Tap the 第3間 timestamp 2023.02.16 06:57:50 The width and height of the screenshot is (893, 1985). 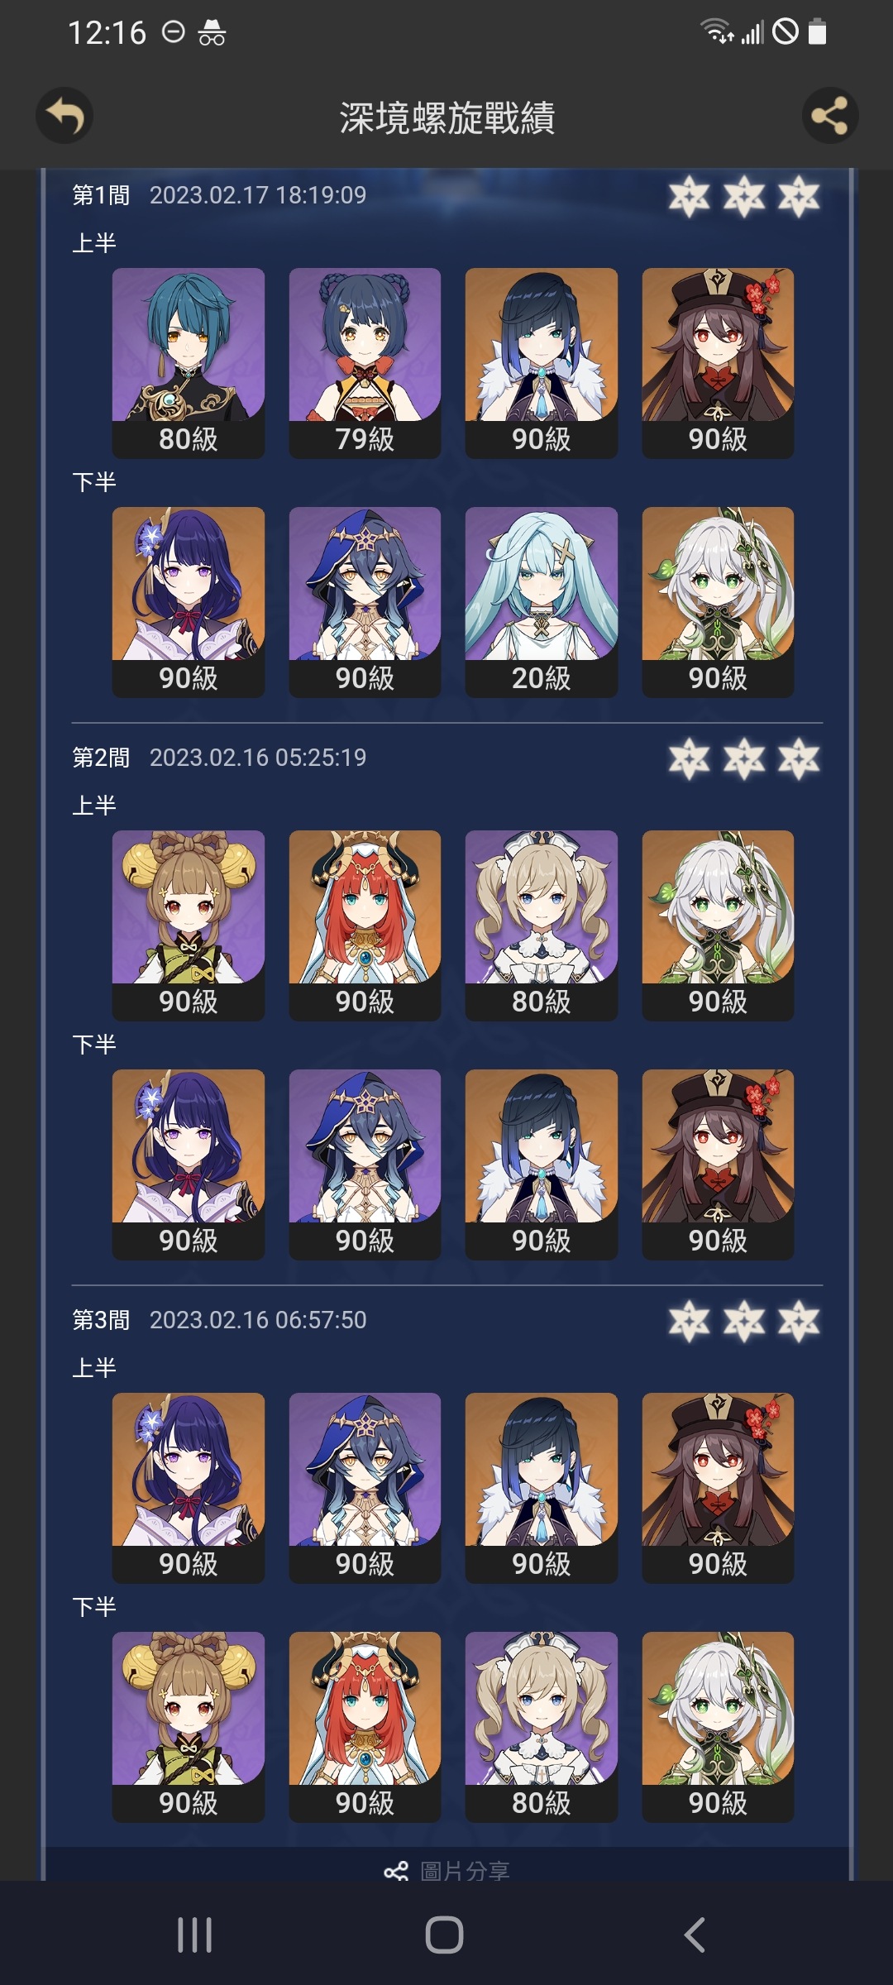point(258,1320)
